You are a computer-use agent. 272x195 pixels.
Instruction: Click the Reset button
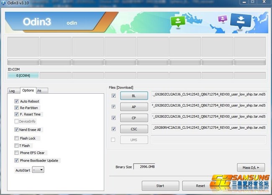pos(200,186)
